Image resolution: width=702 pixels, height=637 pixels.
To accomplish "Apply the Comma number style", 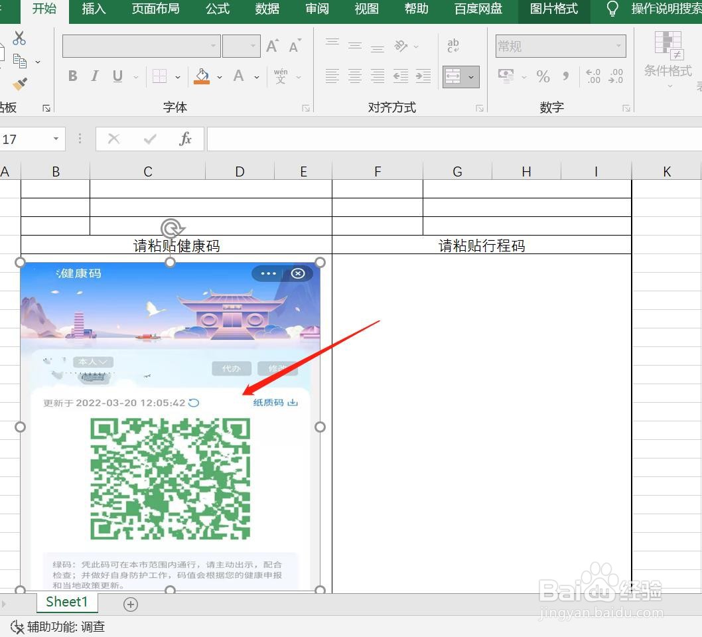I will point(565,76).
